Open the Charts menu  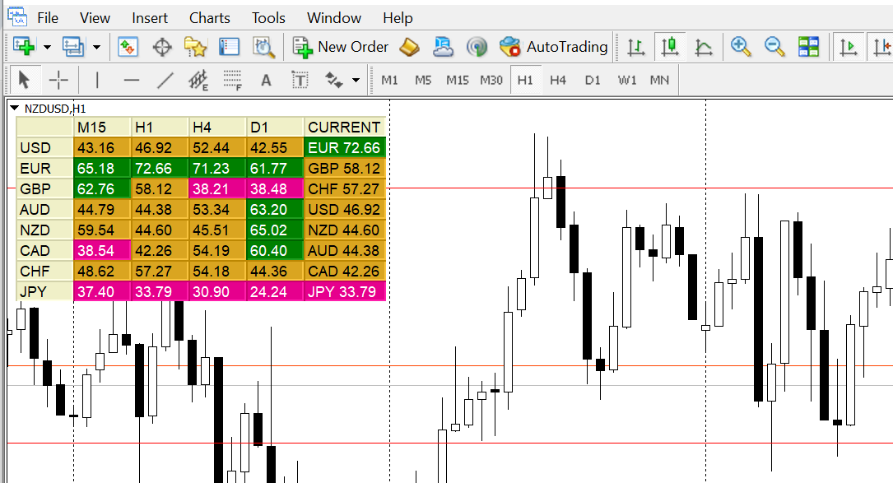point(210,18)
